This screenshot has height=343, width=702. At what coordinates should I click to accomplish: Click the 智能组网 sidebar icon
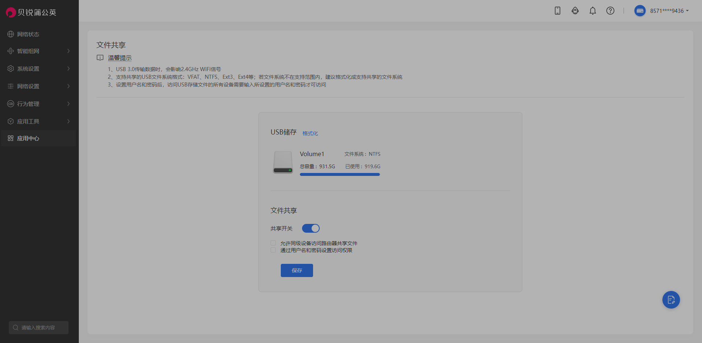(11, 51)
